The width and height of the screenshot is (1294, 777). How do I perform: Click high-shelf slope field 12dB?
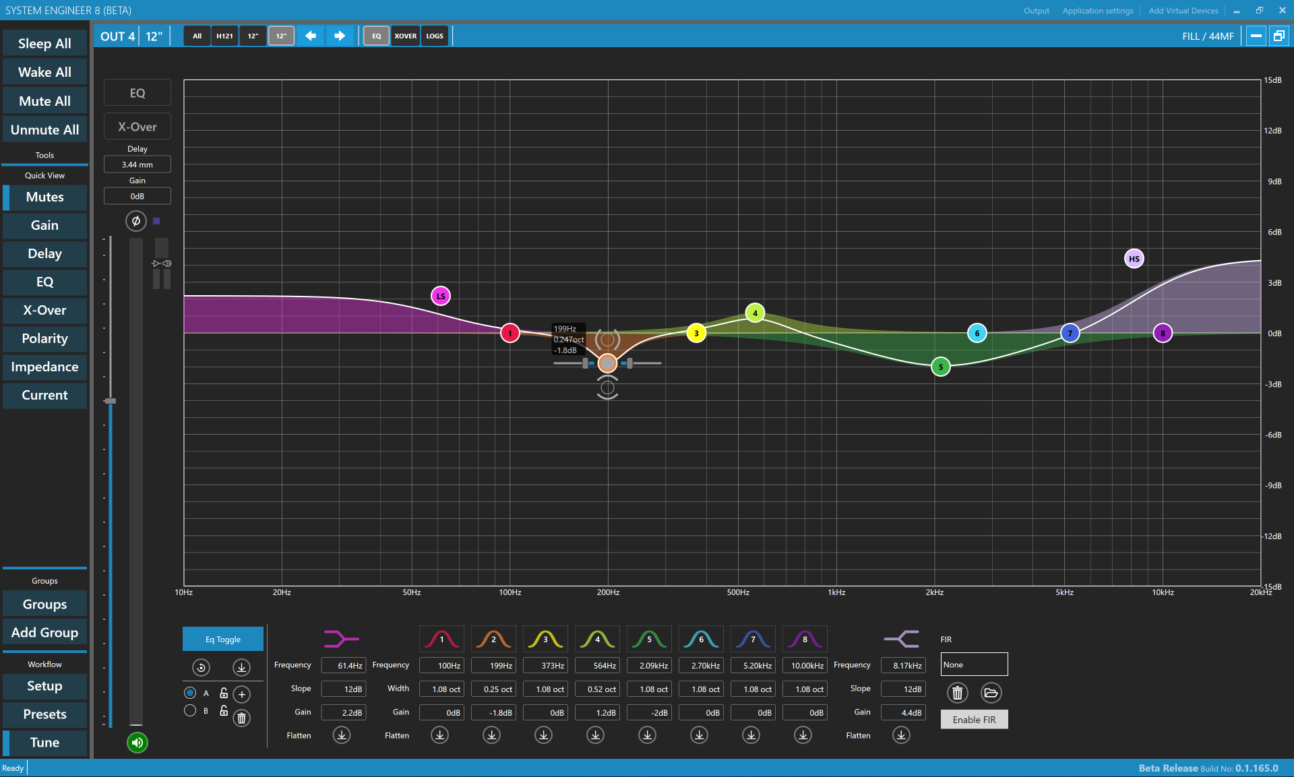903,689
